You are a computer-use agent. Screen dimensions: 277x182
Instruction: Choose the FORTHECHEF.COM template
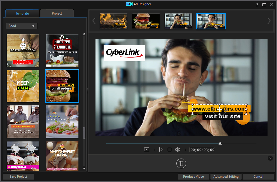(23, 50)
